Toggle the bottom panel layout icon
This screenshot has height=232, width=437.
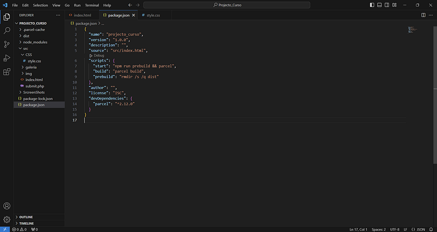click(x=379, y=5)
